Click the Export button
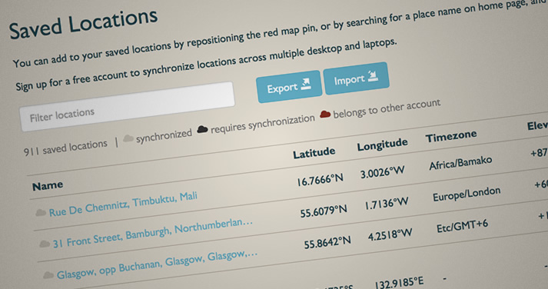This screenshot has width=548, height=289. 289,86
